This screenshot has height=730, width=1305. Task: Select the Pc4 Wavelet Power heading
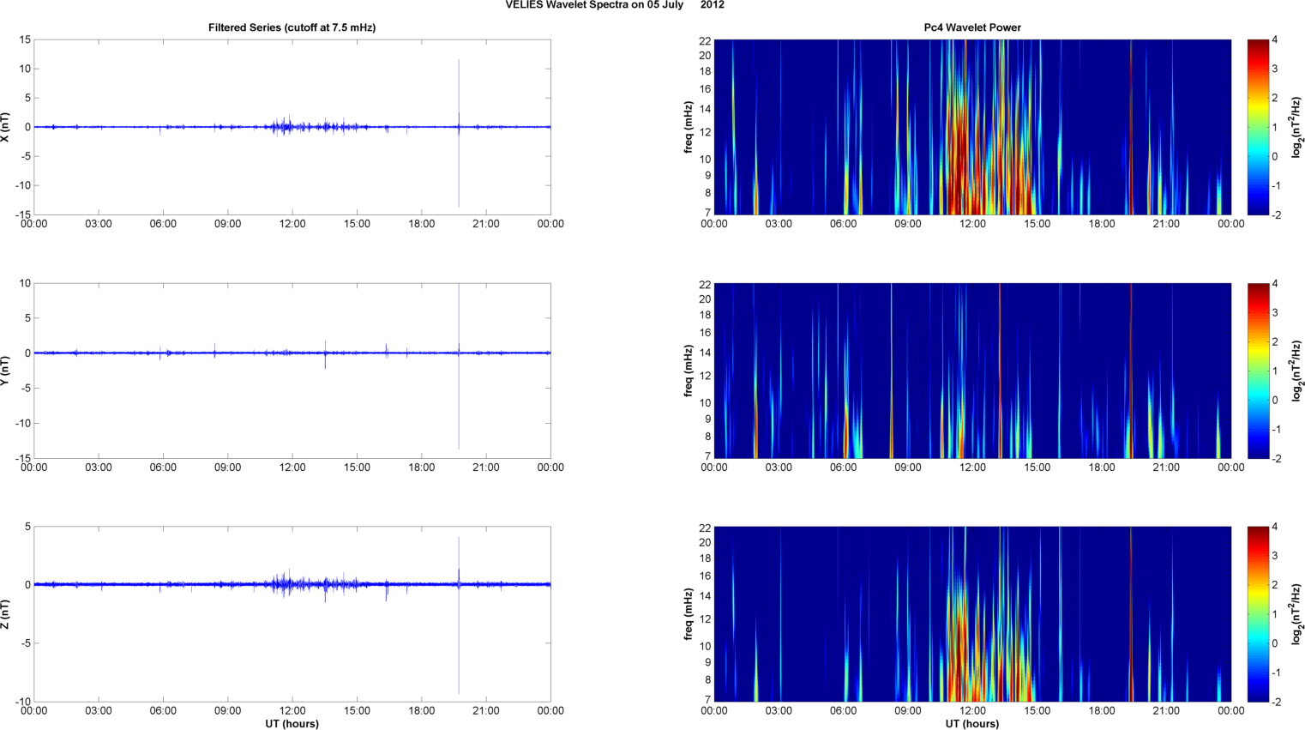pyautogui.click(x=971, y=27)
